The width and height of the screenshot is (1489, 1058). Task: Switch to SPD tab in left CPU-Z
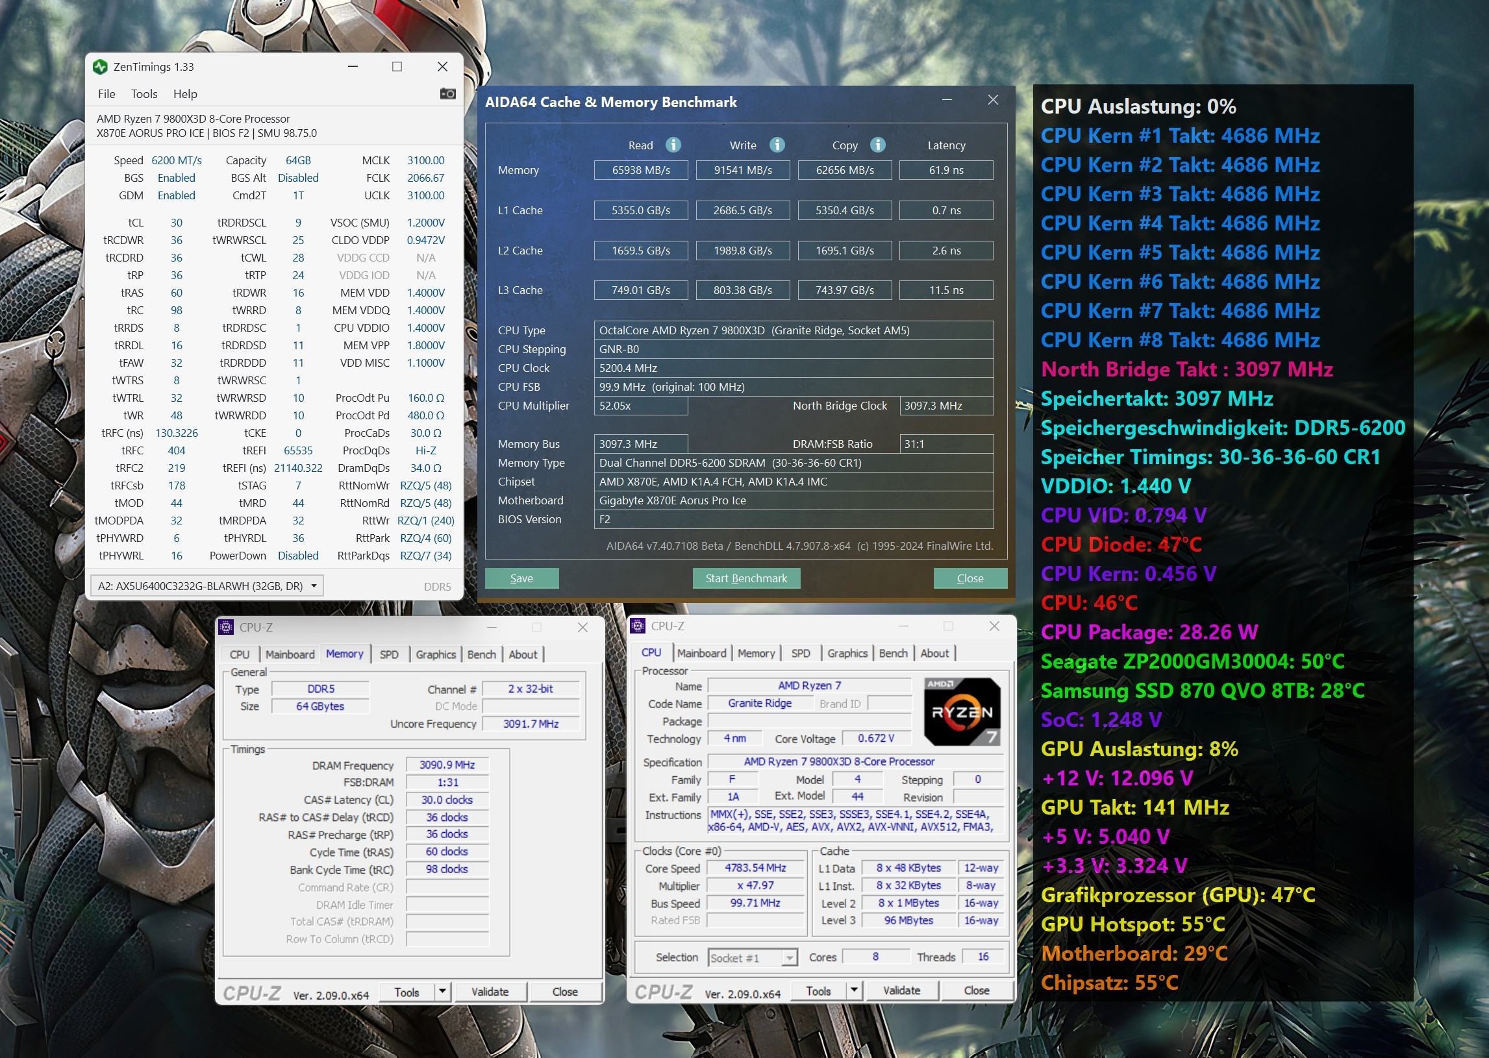[389, 654]
